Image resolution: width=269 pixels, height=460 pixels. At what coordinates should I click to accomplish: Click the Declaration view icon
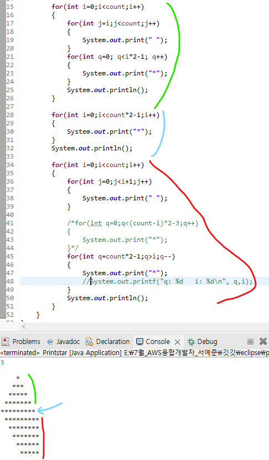point(90,341)
